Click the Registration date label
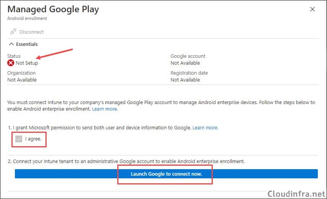This screenshot has height=199, width=327. click(x=189, y=73)
